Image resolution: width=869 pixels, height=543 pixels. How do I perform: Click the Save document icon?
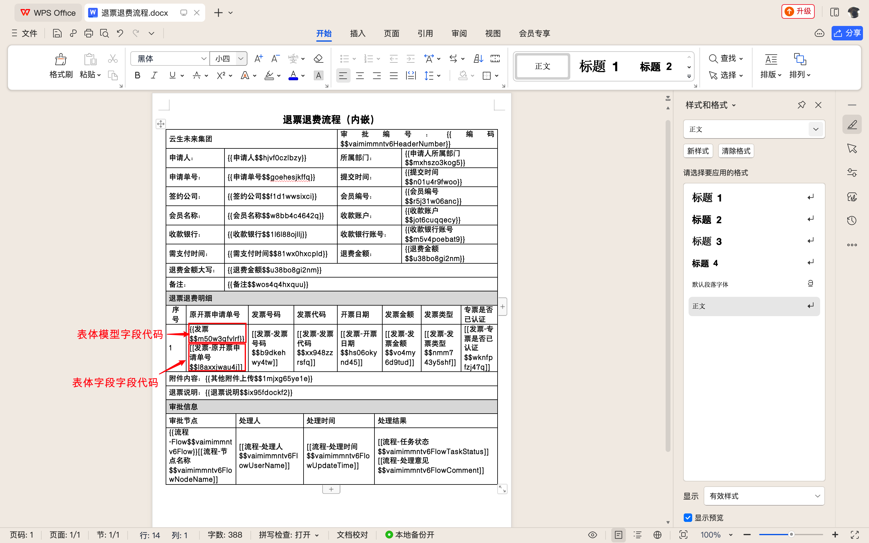57,33
